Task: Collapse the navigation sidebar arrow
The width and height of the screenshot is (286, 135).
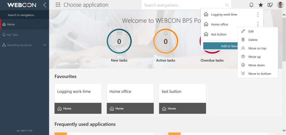Action: 45,5
